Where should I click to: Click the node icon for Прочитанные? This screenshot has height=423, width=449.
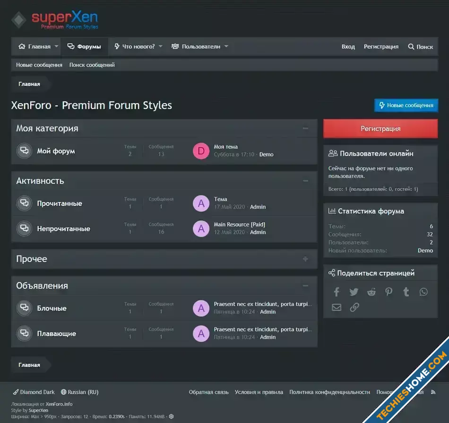(24, 203)
